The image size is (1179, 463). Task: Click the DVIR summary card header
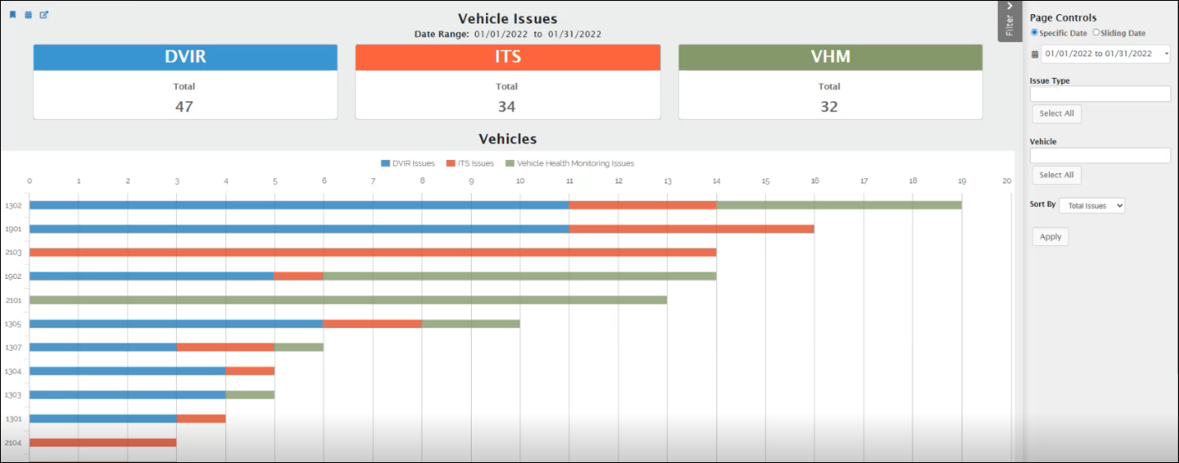tap(185, 57)
